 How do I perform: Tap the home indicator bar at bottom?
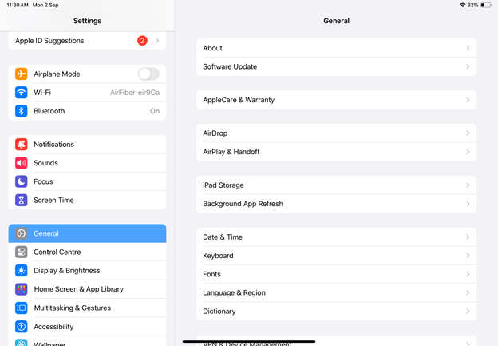coord(249,341)
